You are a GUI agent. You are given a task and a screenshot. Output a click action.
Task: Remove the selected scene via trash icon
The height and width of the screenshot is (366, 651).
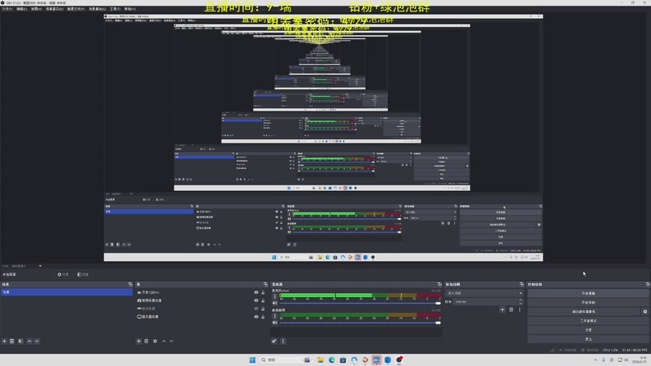coord(12,341)
